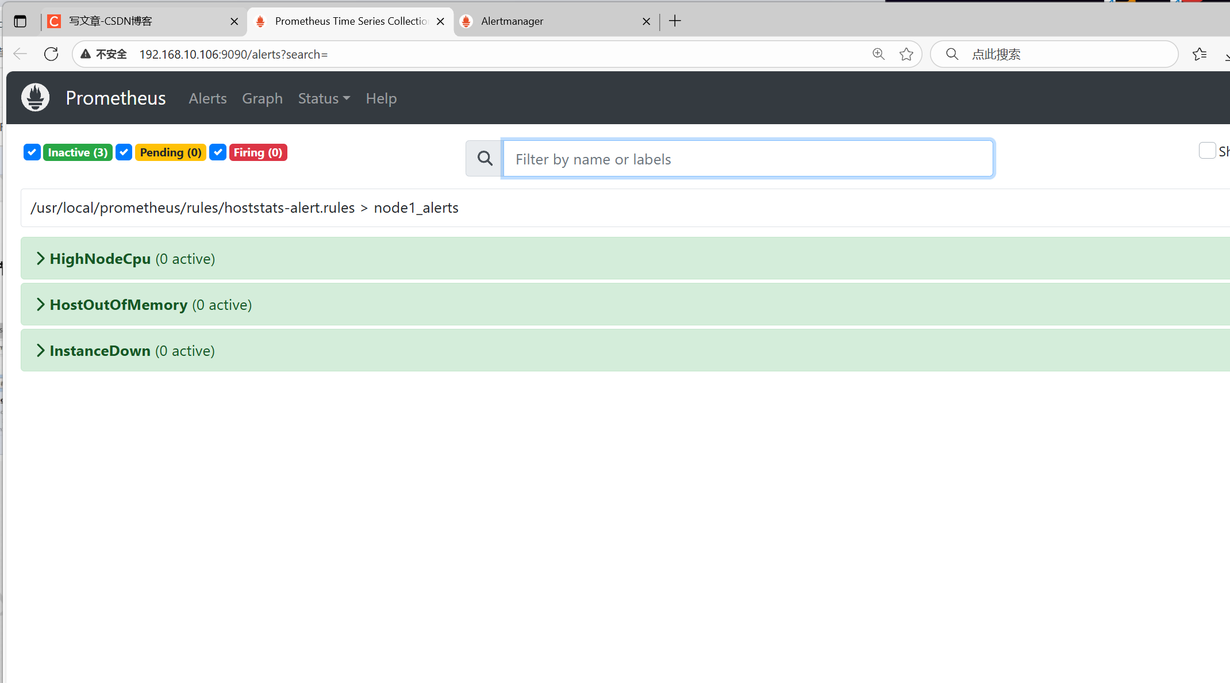The width and height of the screenshot is (1230, 683).
Task: Close the Alertmanager tab
Action: pos(646,21)
